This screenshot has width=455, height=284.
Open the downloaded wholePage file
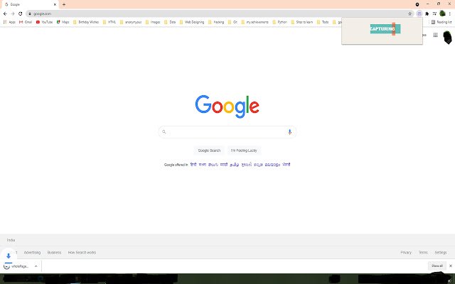coord(16,266)
